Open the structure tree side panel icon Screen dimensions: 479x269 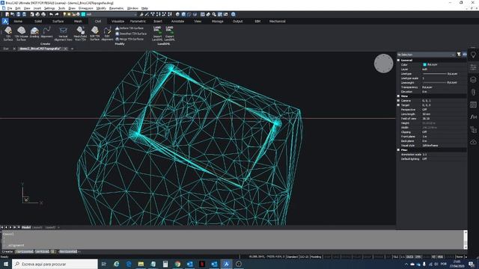pos(473,129)
